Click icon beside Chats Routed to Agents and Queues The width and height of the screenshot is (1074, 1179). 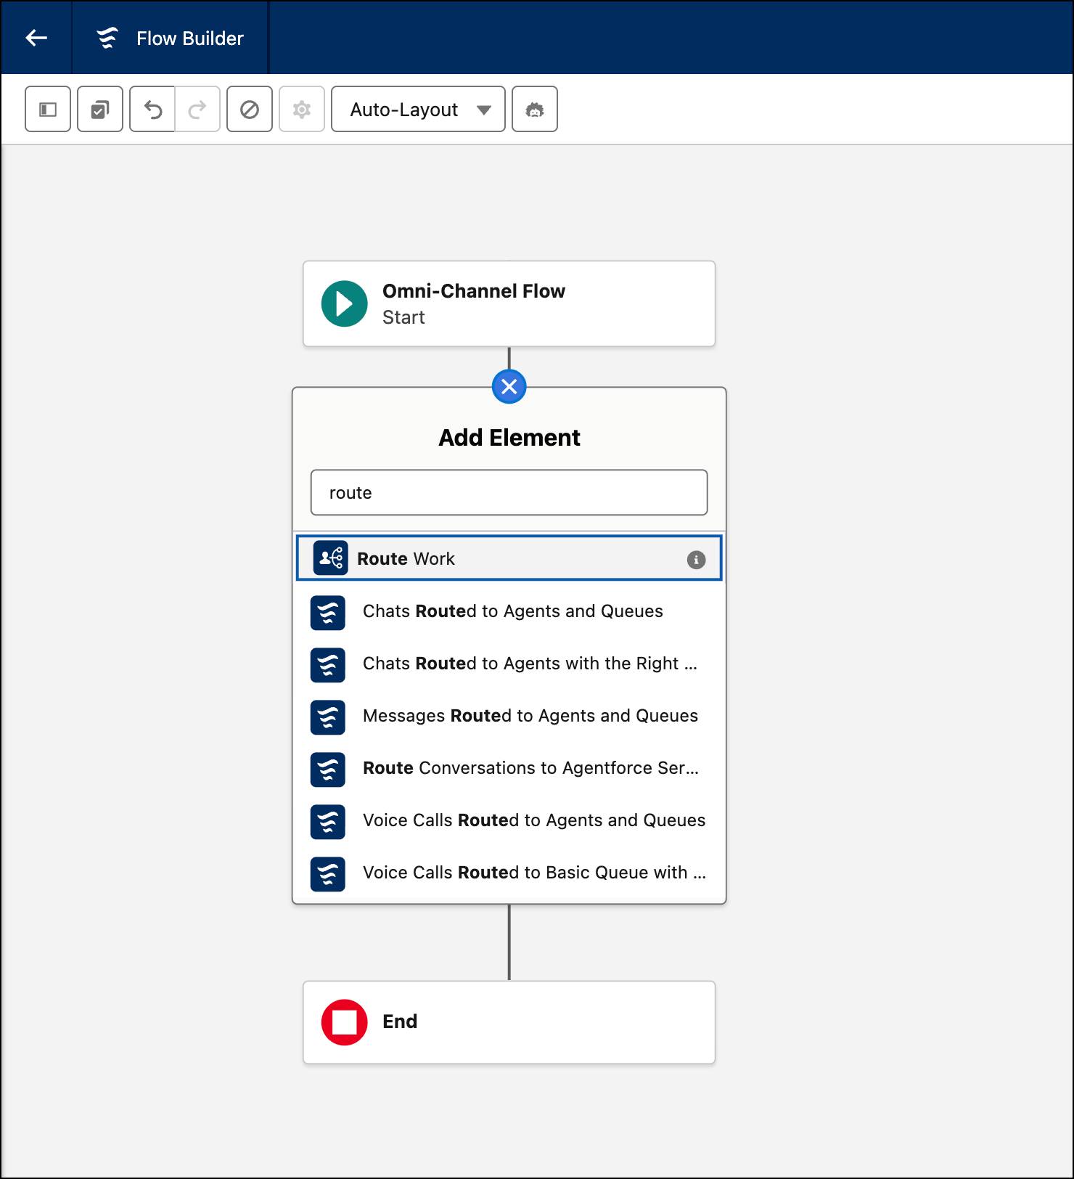click(328, 613)
